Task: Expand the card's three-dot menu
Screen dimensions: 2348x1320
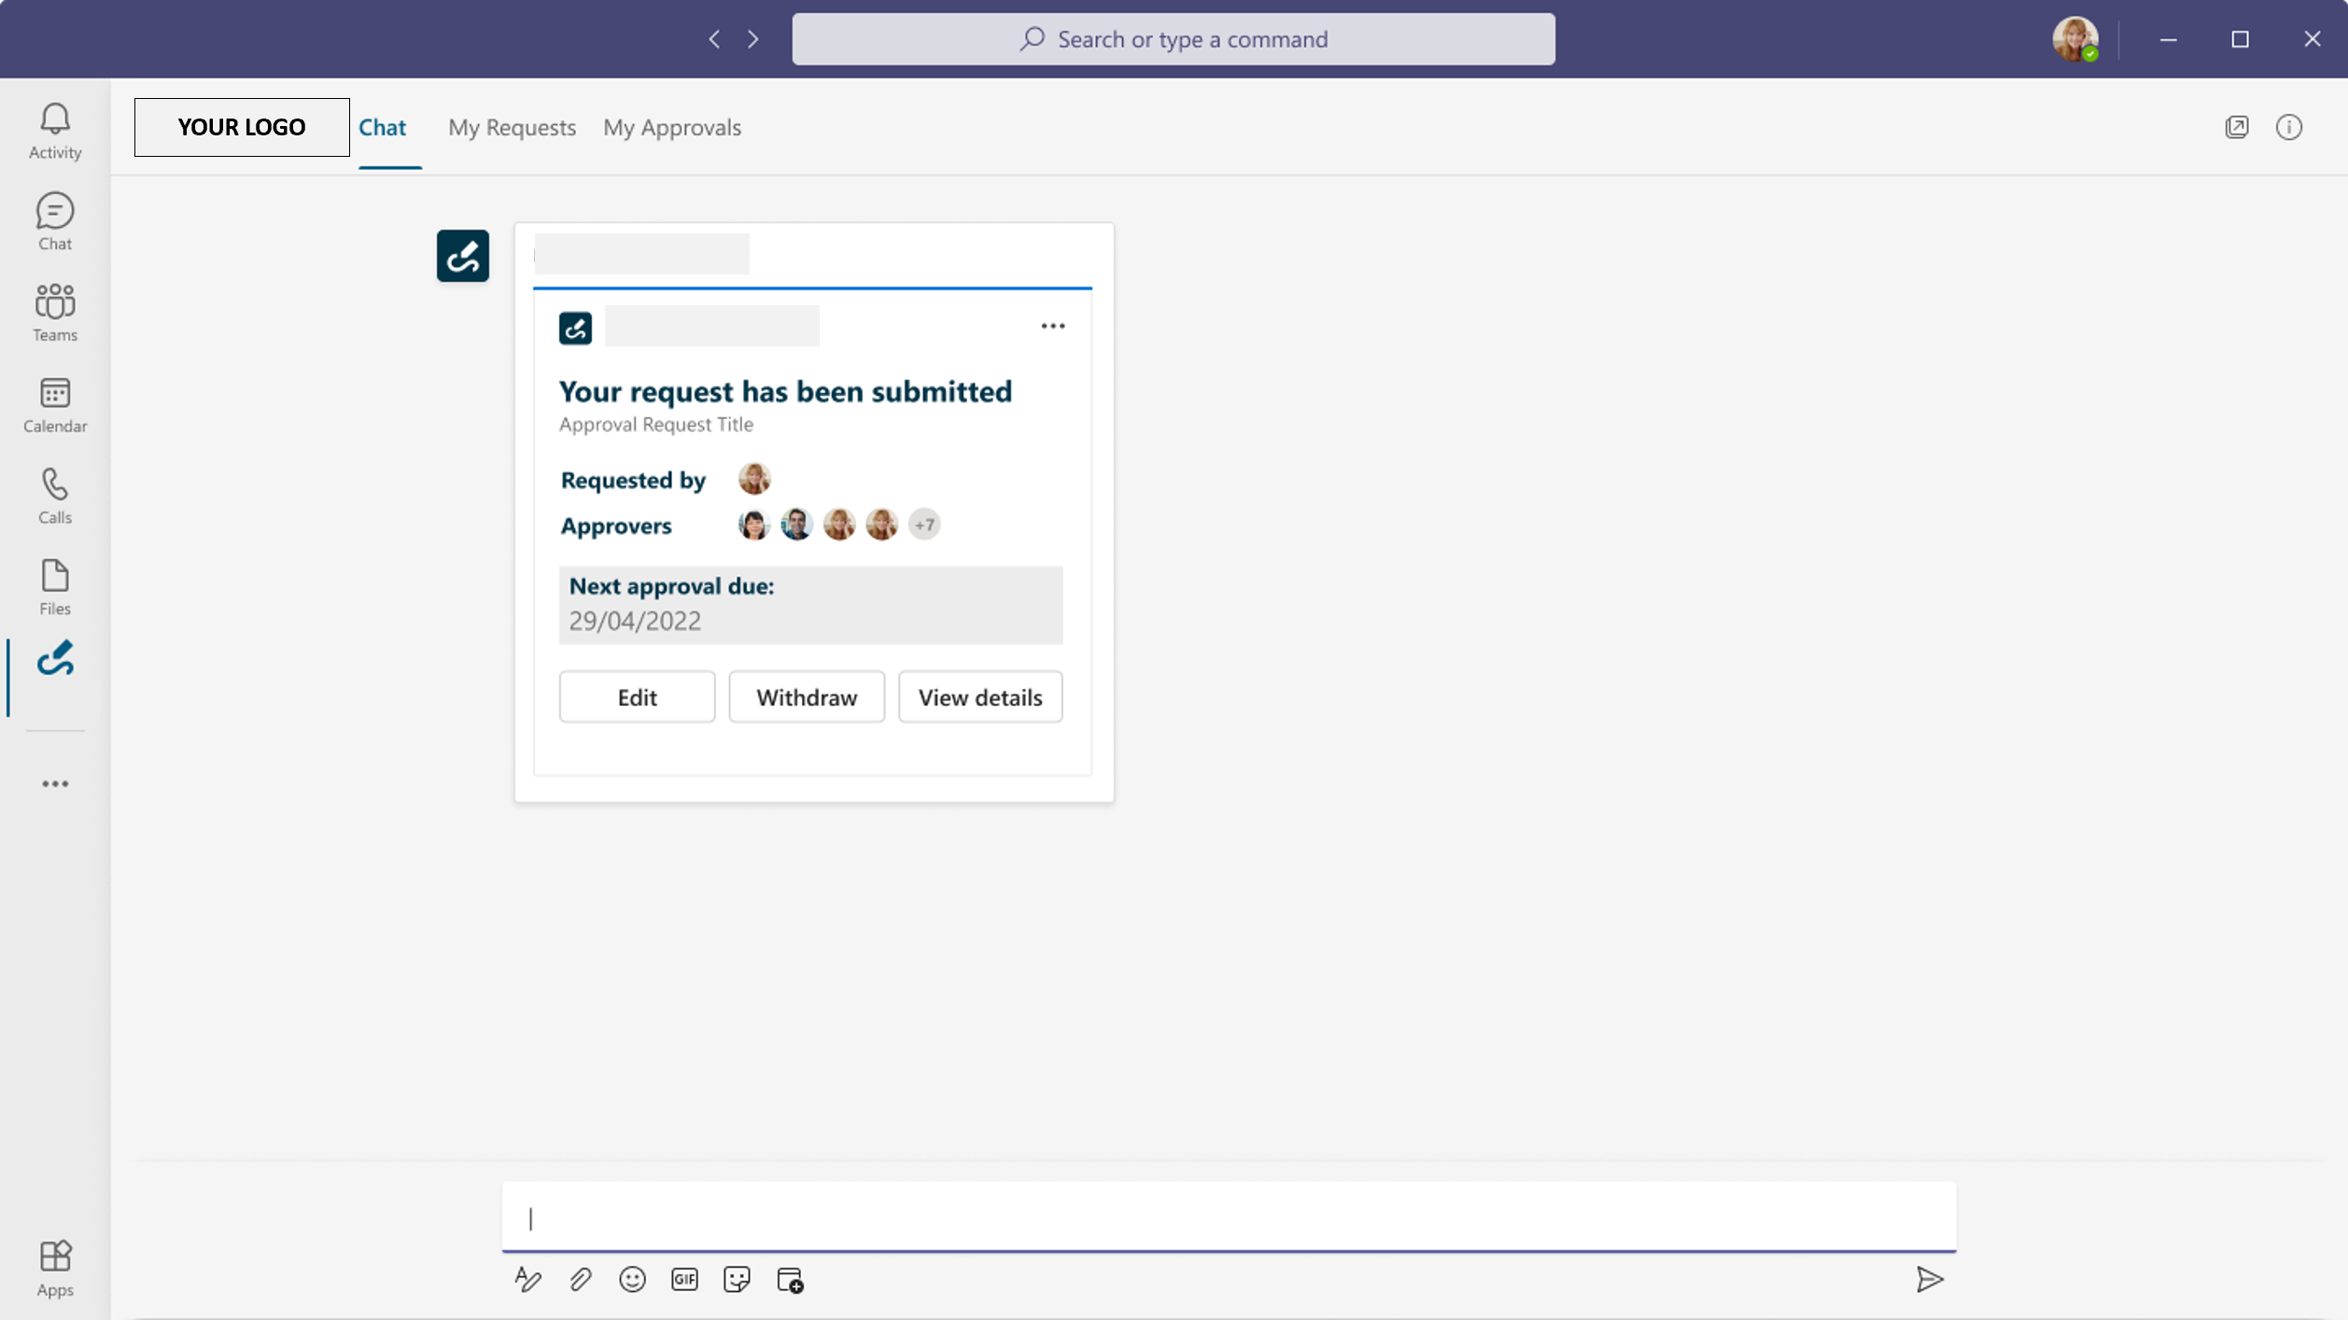Action: [x=1052, y=326]
